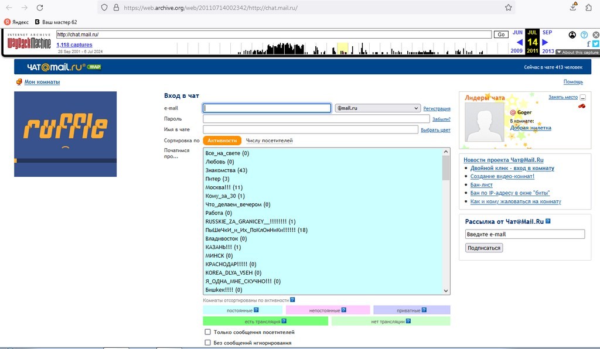Focus the e-mail input field
The height and width of the screenshot is (349, 600).
click(267, 108)
